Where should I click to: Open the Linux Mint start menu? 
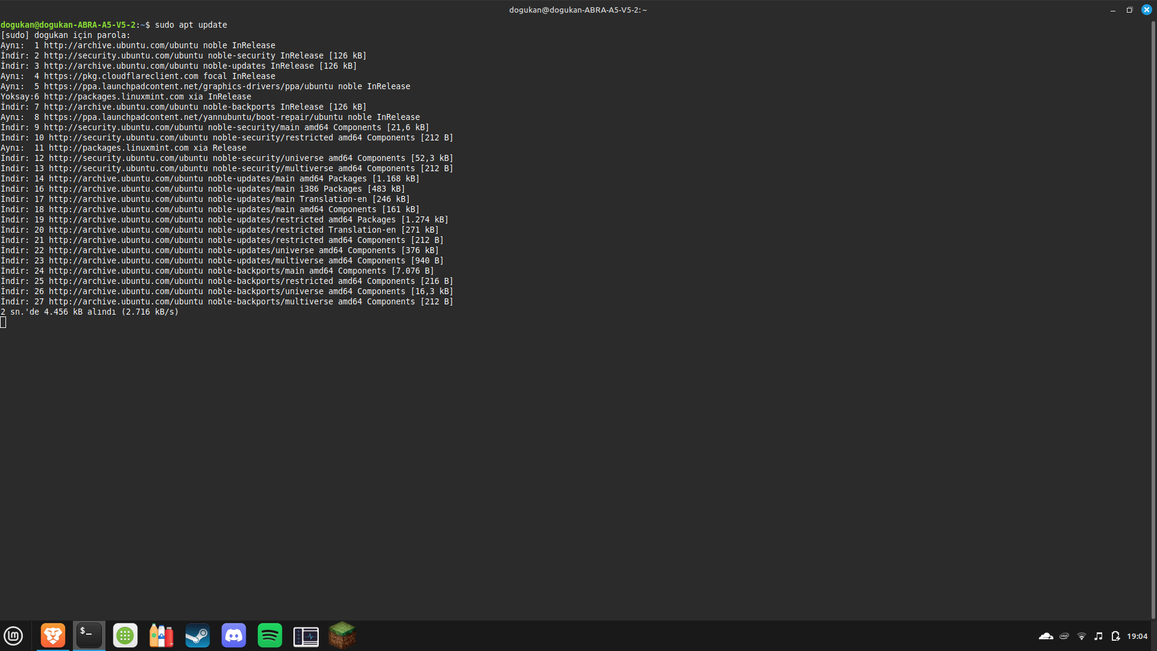pos(13,636)
